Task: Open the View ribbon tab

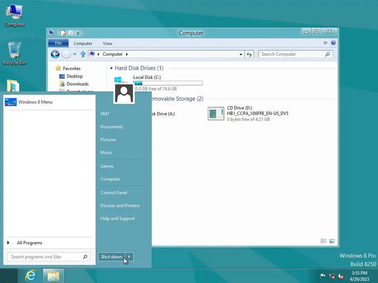Action: click(107, 43)
